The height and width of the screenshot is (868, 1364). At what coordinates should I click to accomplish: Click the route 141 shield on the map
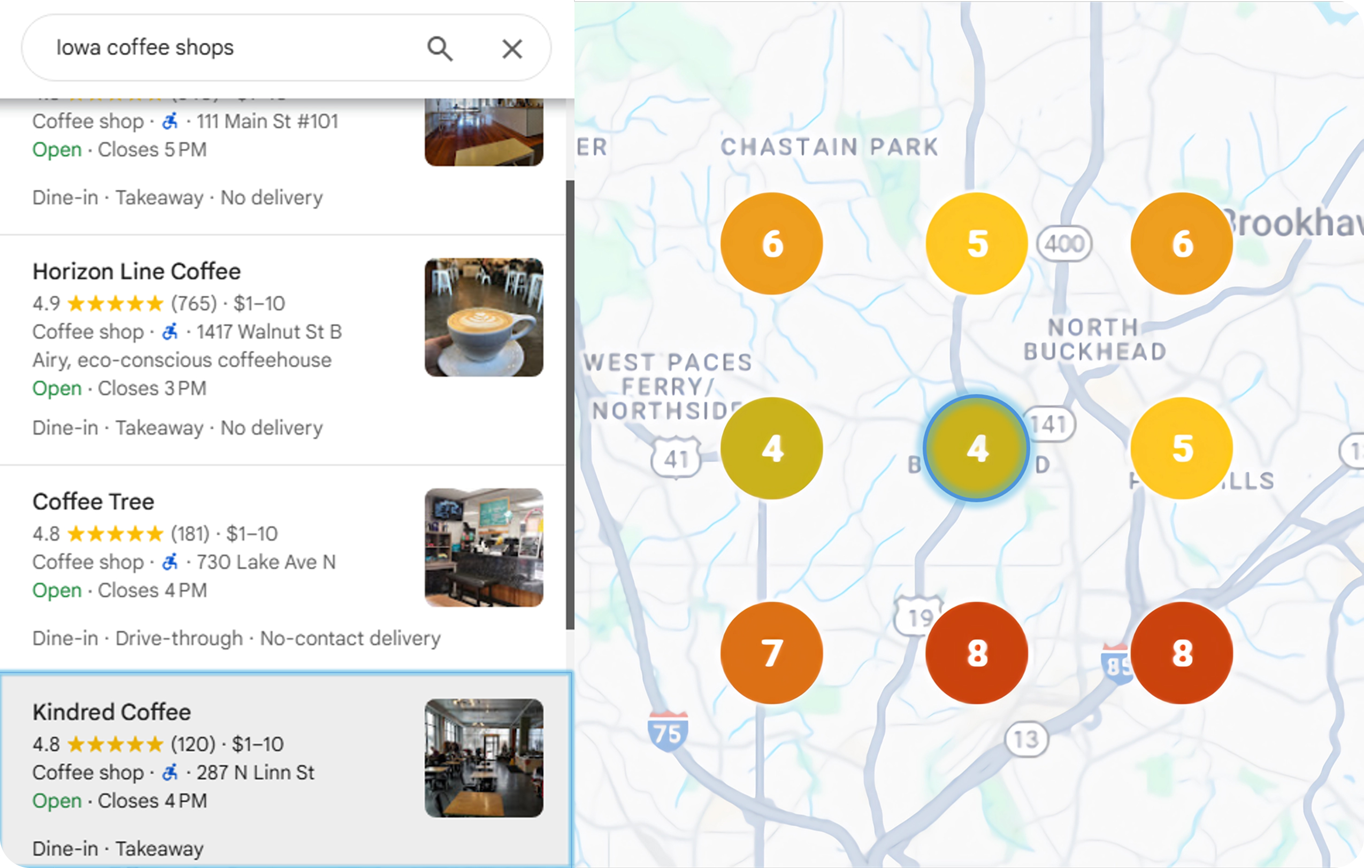click(1050, 424)
